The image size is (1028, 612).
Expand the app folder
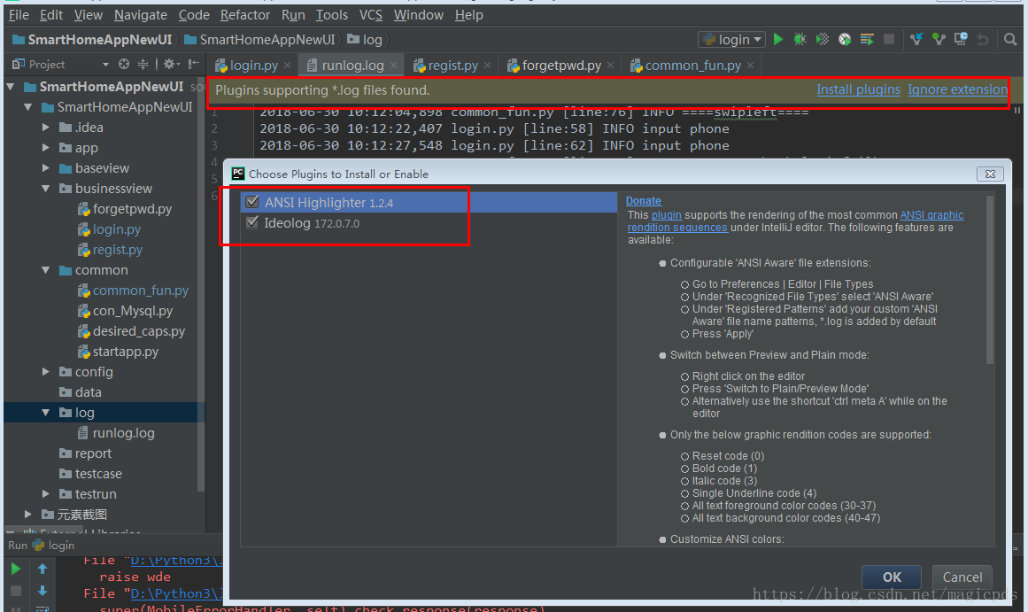(46, 148)
